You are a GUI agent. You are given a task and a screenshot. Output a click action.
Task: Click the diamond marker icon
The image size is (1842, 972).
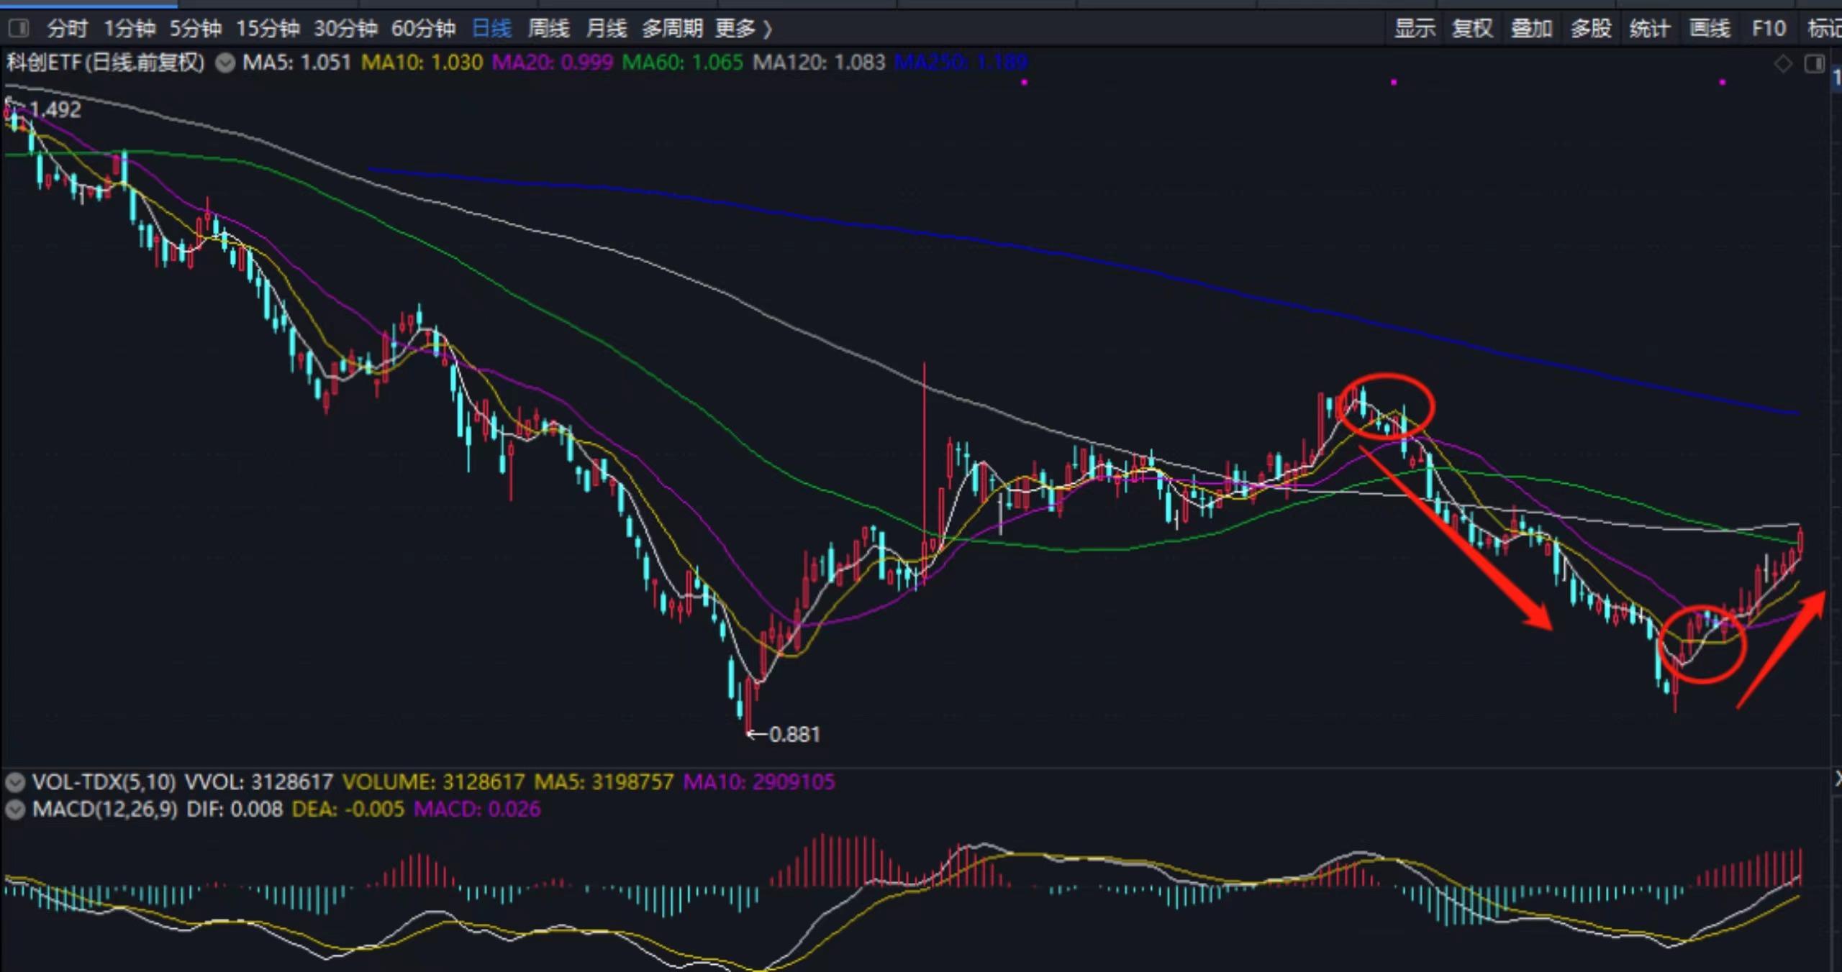(x=1783, y=64)
